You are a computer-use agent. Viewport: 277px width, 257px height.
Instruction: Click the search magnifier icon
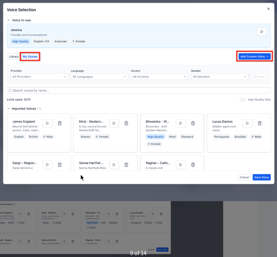(x=10, y=91)
